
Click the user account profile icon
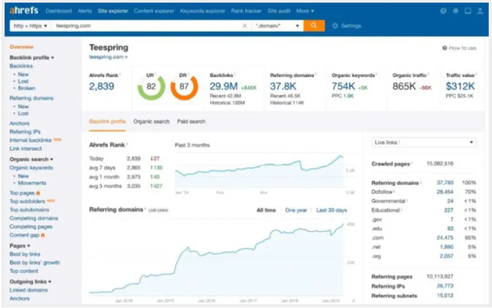click(x=480, y=11)
